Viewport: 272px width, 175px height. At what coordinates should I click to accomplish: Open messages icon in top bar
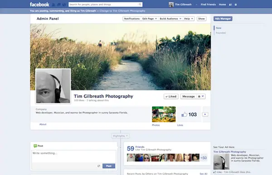(59, 5)
